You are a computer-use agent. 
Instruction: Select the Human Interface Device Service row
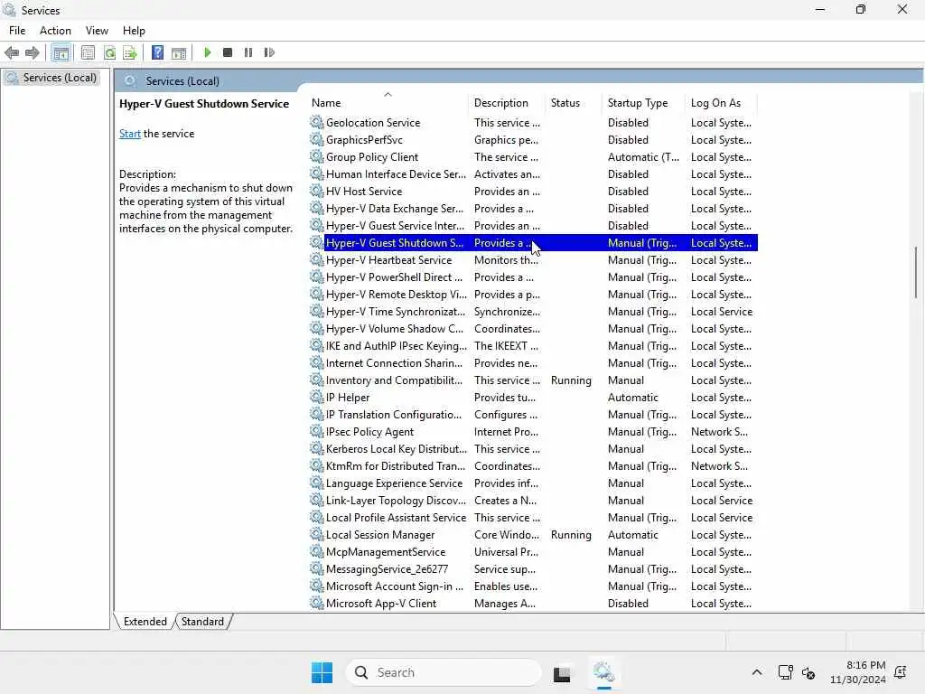533,174
